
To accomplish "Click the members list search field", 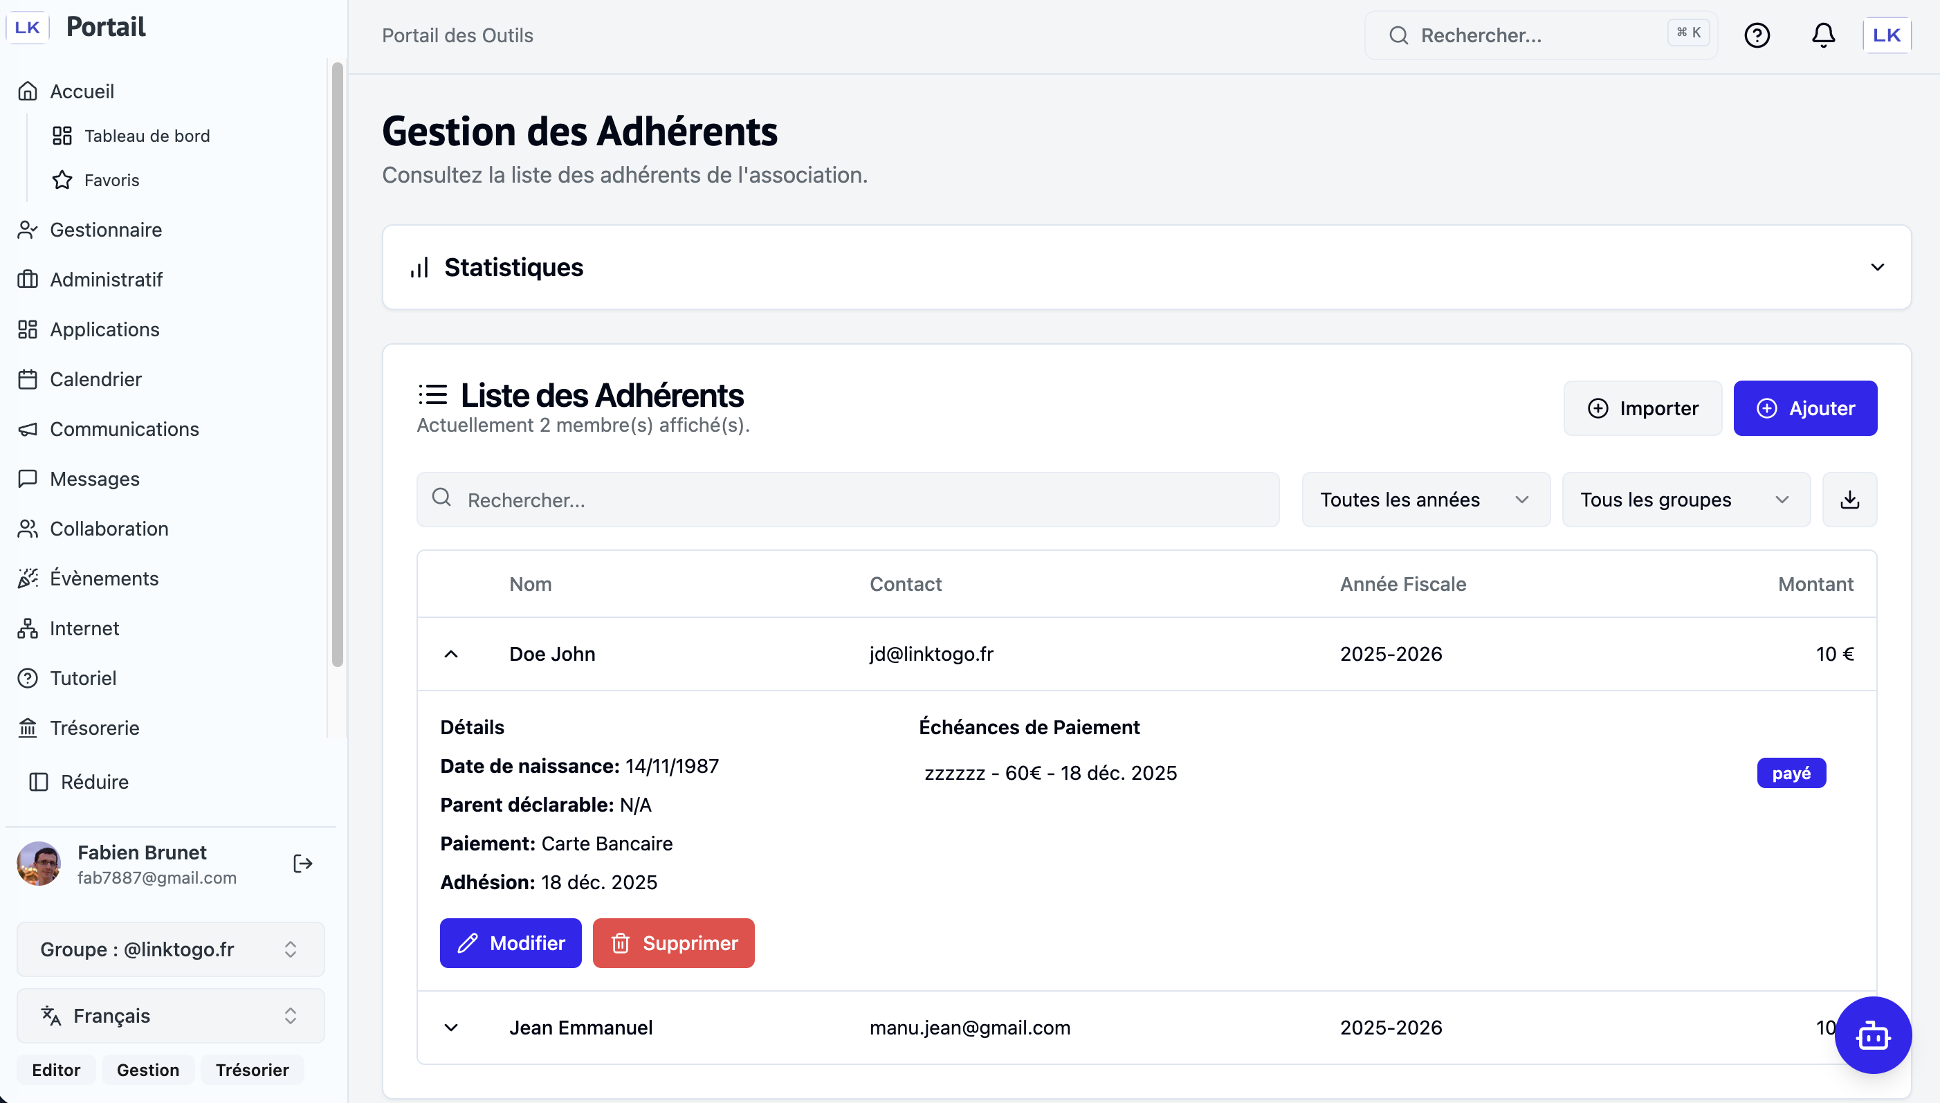I will coord(848,500).
